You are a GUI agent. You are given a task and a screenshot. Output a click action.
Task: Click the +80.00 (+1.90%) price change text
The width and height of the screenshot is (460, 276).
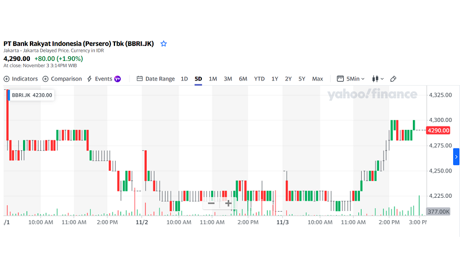tap(59, 59)
